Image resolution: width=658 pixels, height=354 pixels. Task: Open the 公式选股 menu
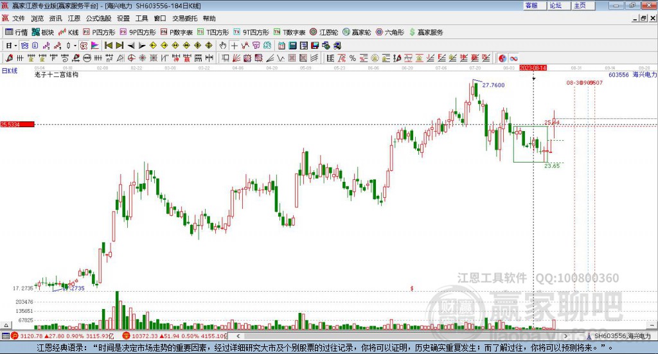coord(98,19)
